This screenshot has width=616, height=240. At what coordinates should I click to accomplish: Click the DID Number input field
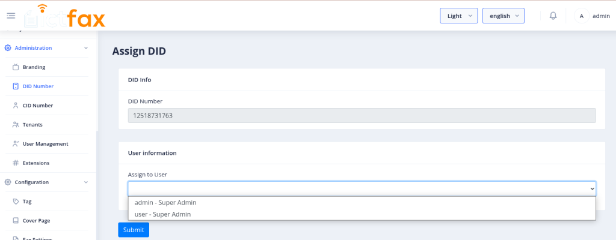click(362, 116)
